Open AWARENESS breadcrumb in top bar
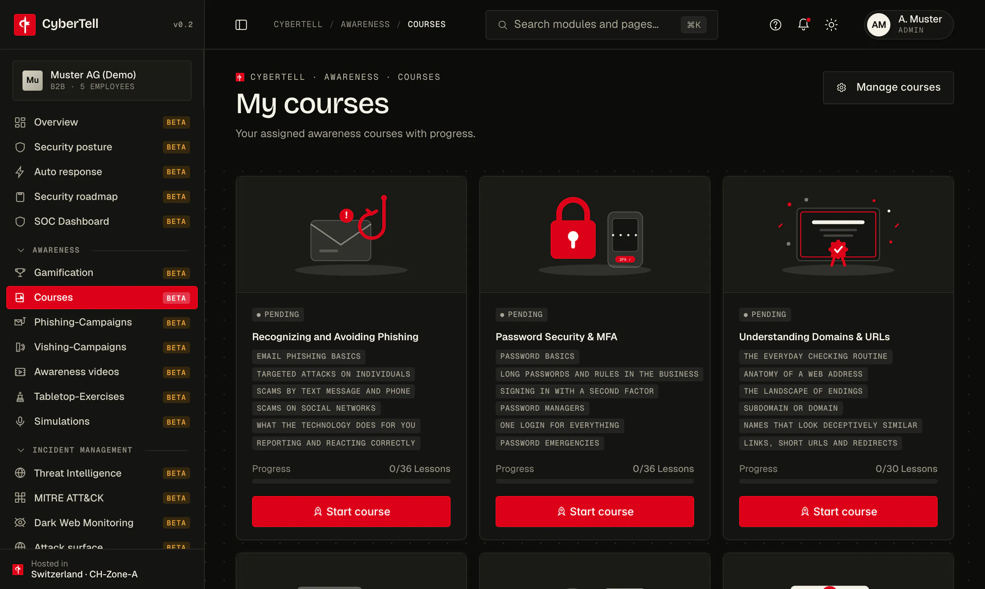 365,24
